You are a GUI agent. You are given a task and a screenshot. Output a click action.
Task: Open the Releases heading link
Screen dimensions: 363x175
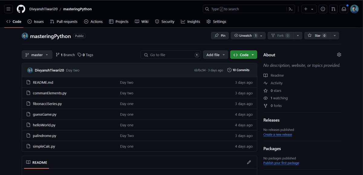pyautogui.click(x=271, y=120)
